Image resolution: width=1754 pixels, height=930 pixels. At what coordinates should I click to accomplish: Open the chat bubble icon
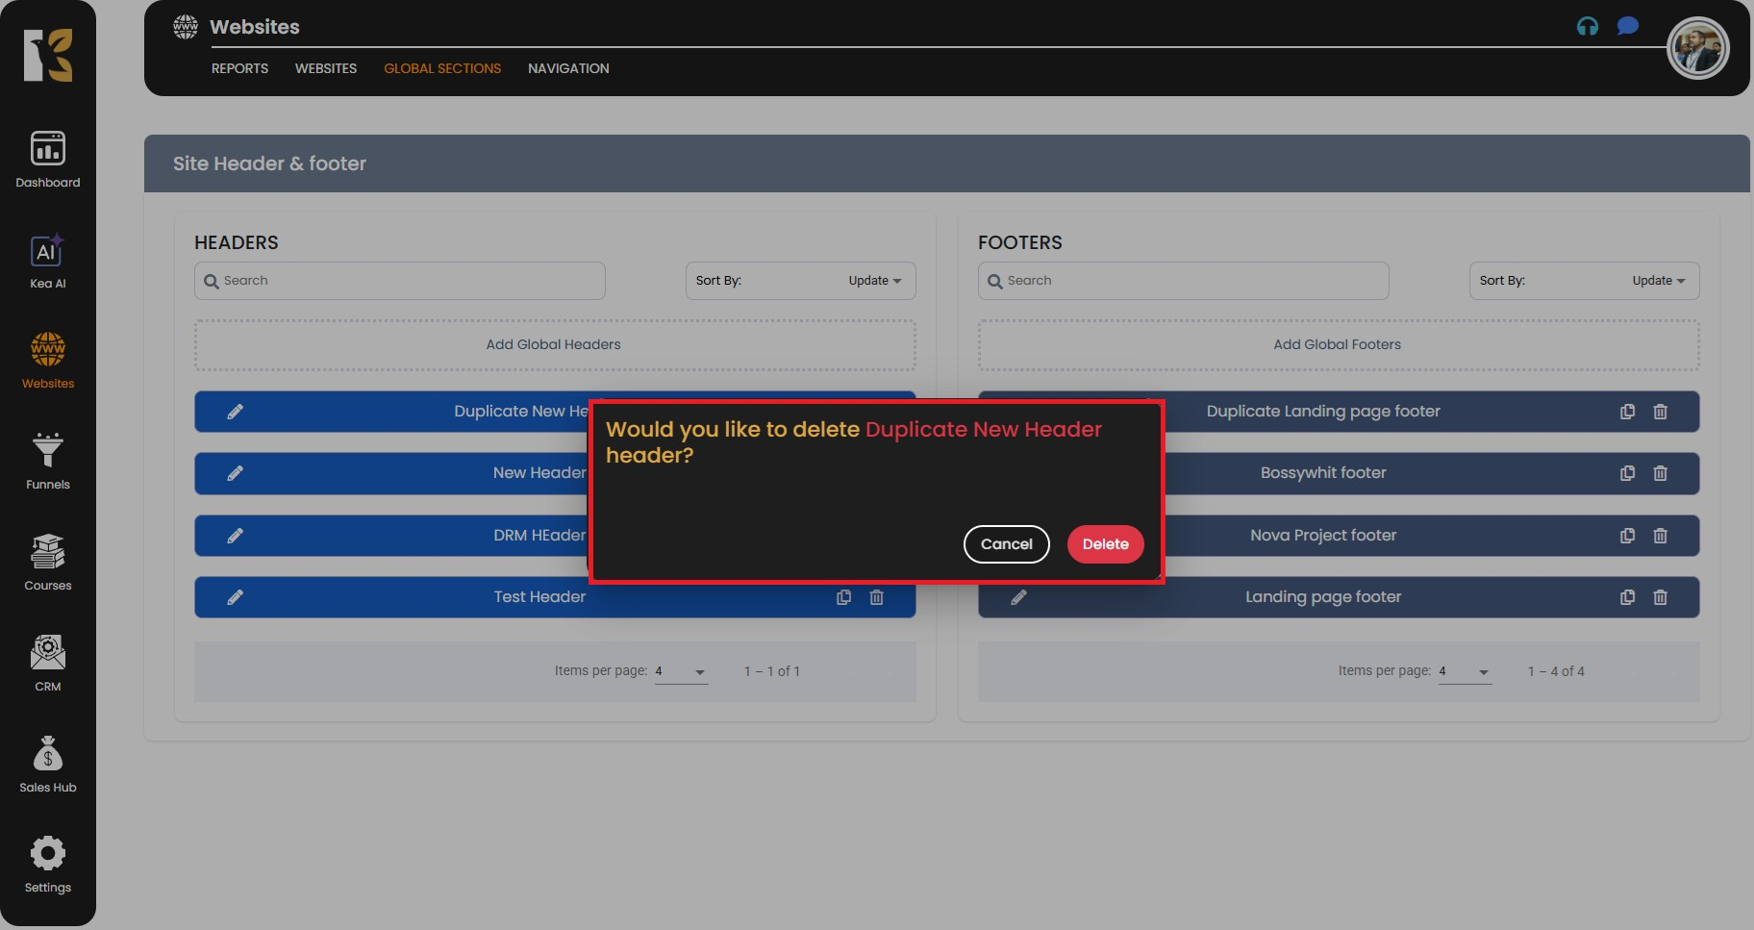point(1627,26)
